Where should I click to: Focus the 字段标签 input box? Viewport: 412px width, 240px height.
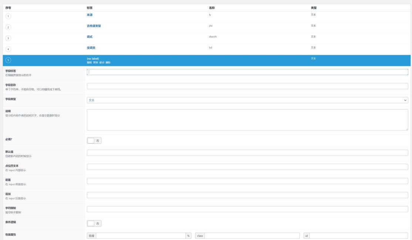(x=247, y=72)
